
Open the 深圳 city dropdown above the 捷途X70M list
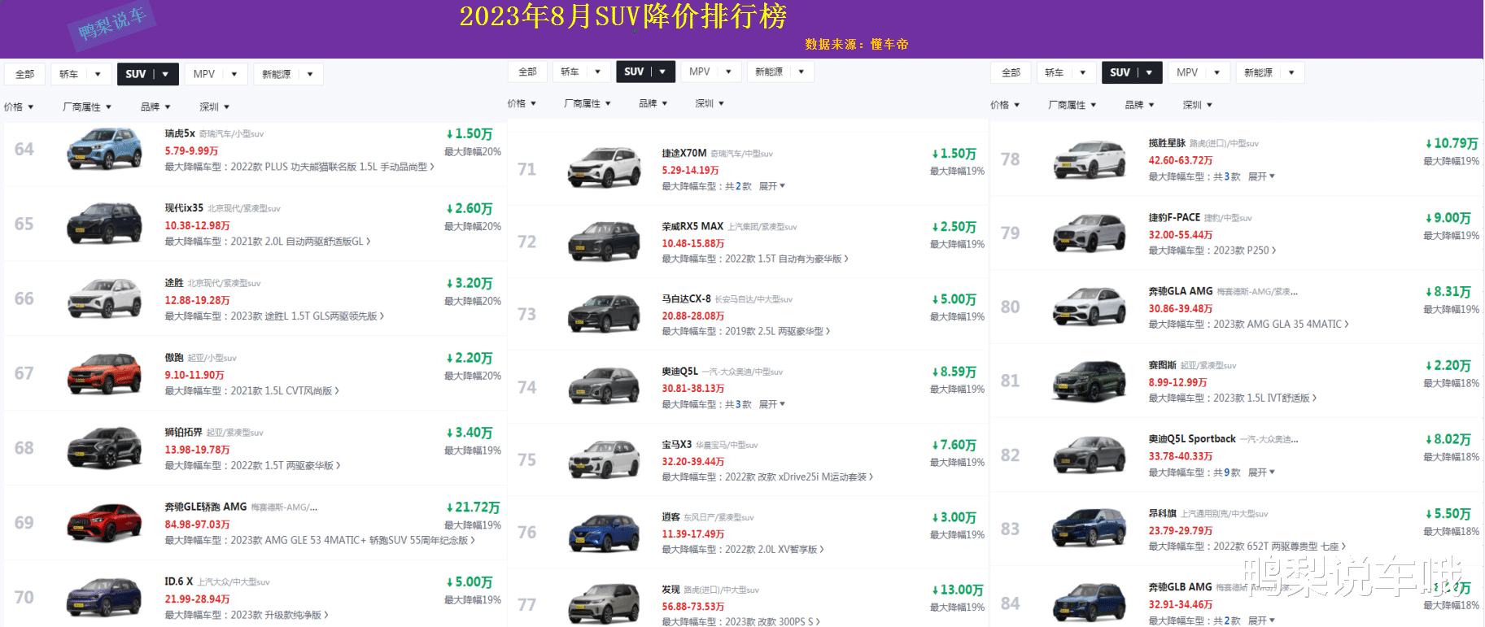click(710, 103)
